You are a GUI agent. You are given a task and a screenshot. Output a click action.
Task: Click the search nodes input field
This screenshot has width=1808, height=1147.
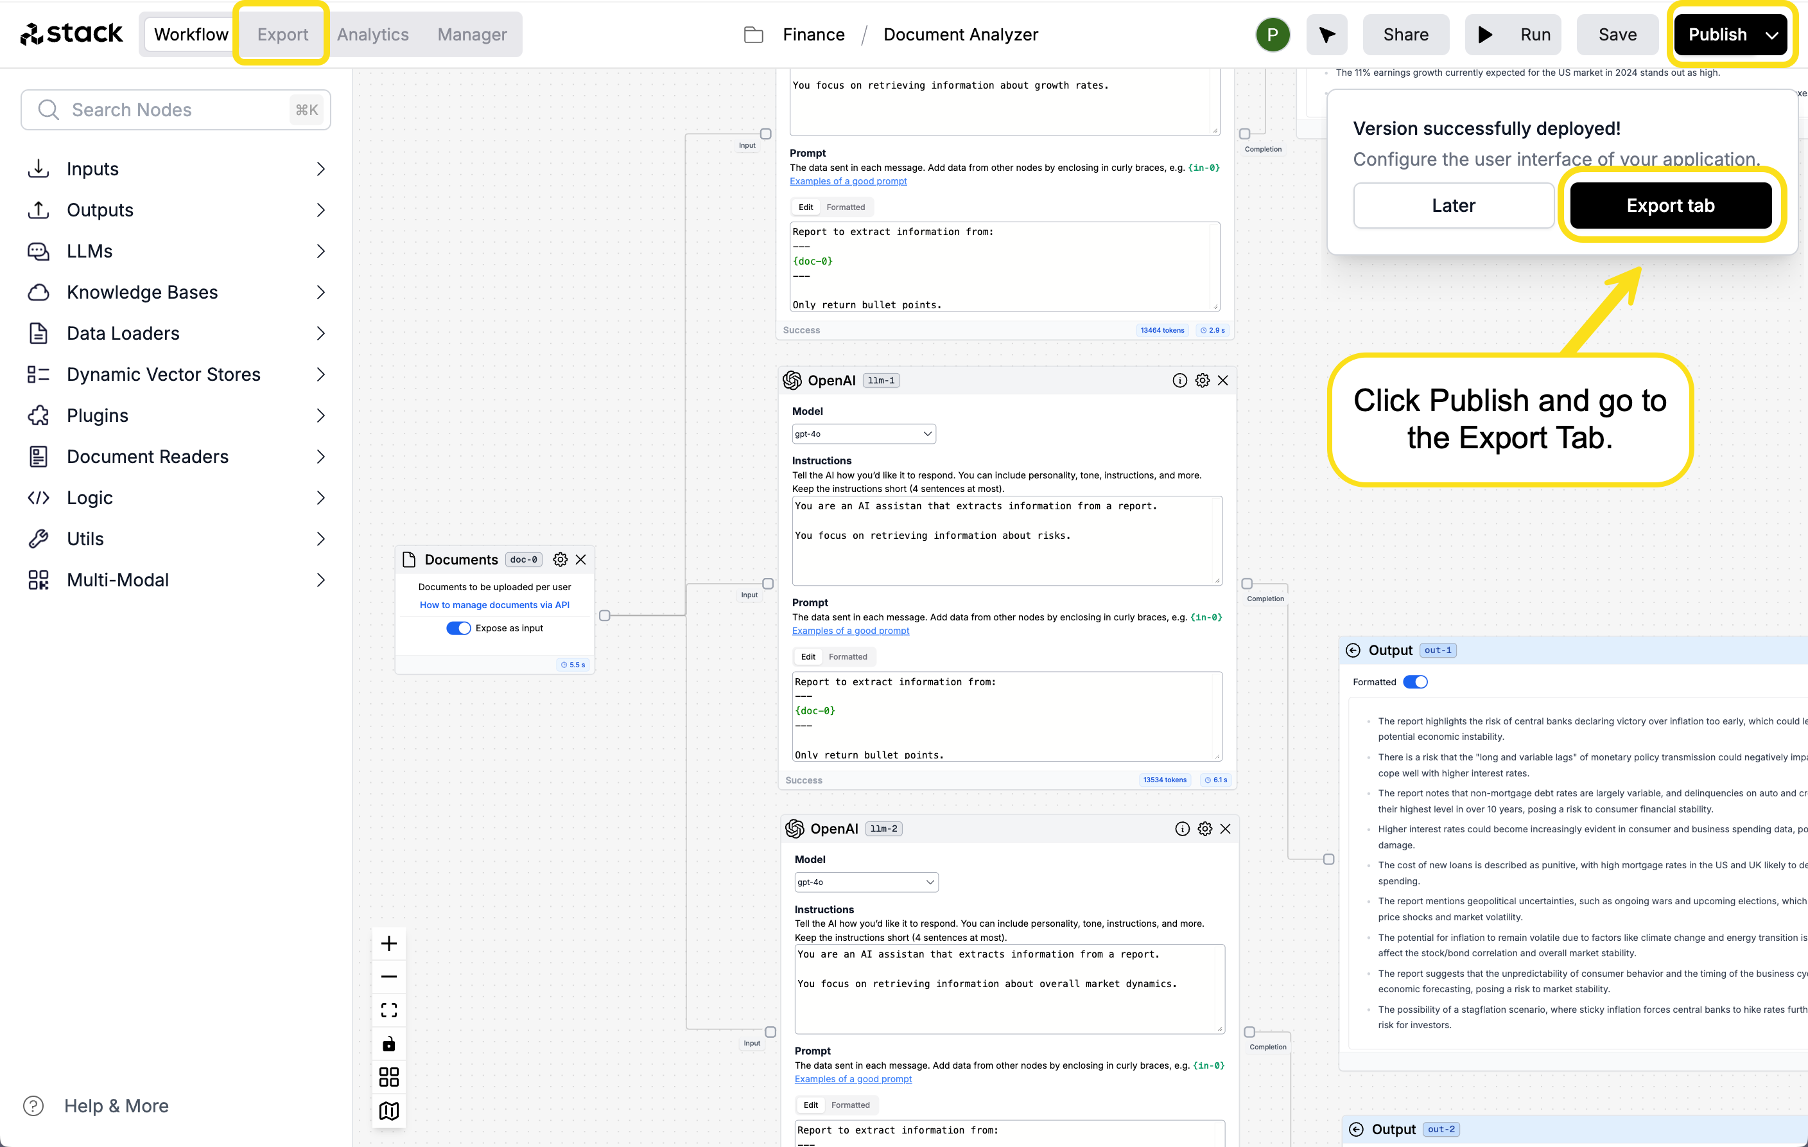pyautogui.click(x=177, y=109)
